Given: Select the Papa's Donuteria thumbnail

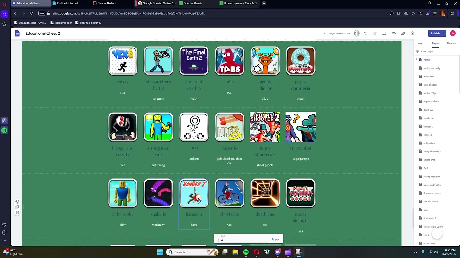Looking at the screenshot, I should pyautogui.click(x=301, y=61).
